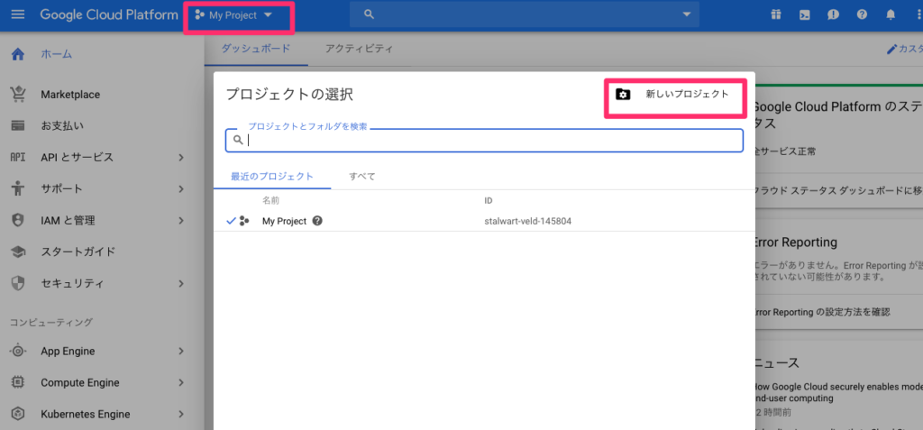923x430 pixels.
Task: Click the サポート person icon
Action: coord(18,188)
